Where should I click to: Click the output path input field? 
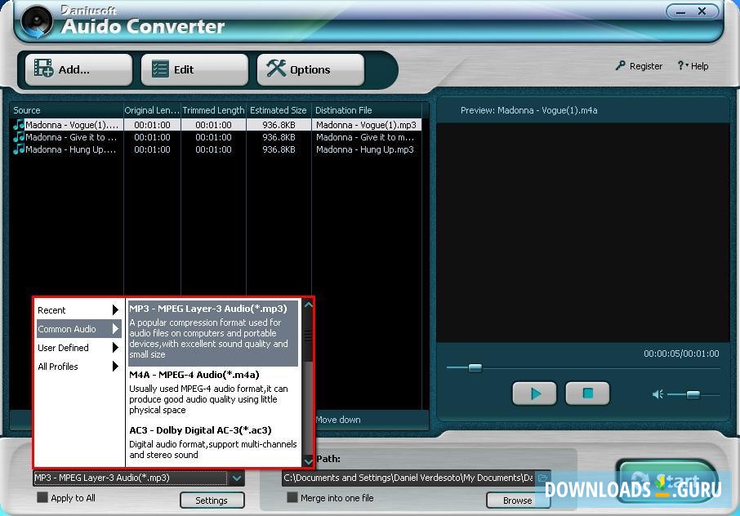point(408,478)
